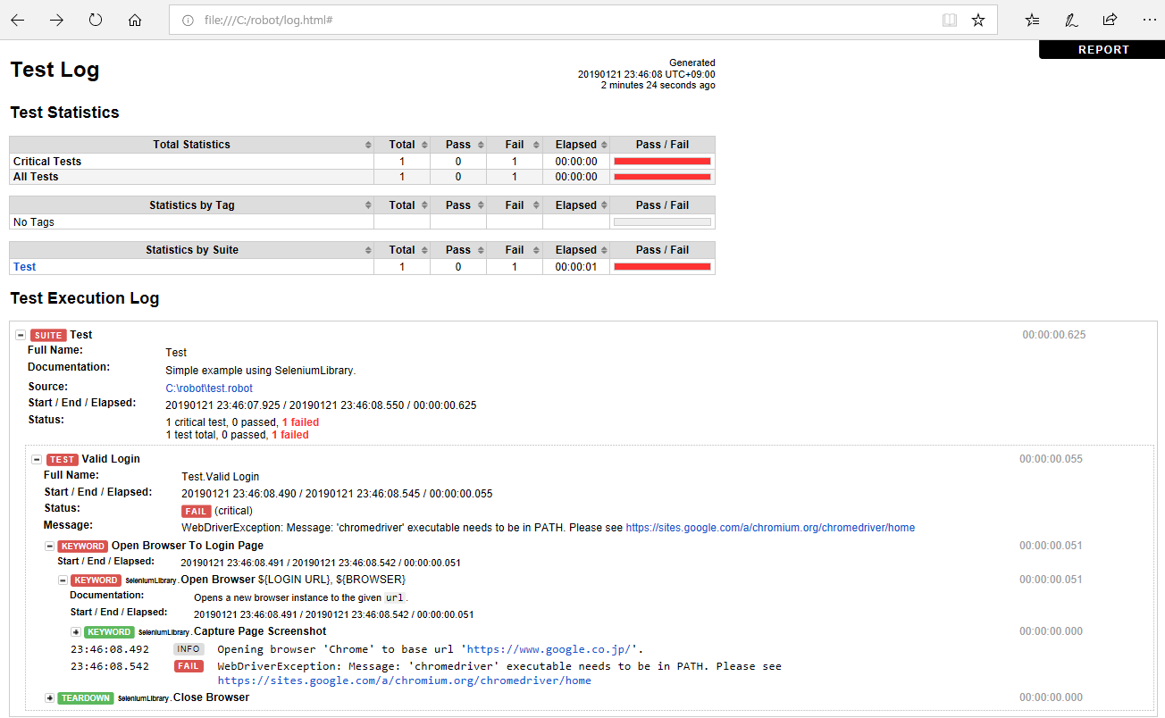The width and height of the screenshot is (1165, 718).
Task: Add page to favorites via the star
Action: [x=978, y=20]
